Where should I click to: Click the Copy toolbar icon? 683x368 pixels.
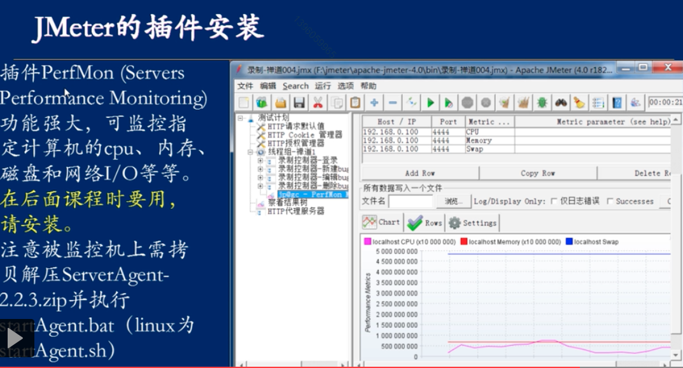tap(337, 103)
